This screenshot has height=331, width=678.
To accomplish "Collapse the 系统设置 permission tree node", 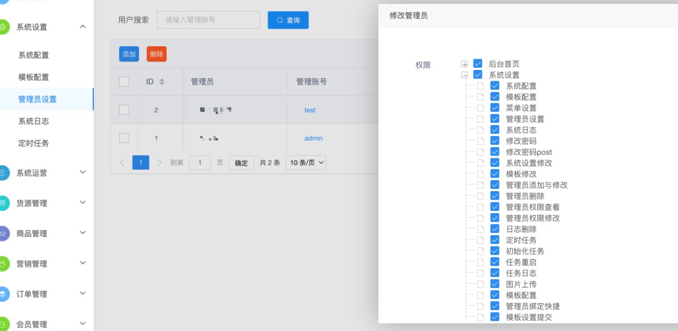I will click(x=464, y=74).
